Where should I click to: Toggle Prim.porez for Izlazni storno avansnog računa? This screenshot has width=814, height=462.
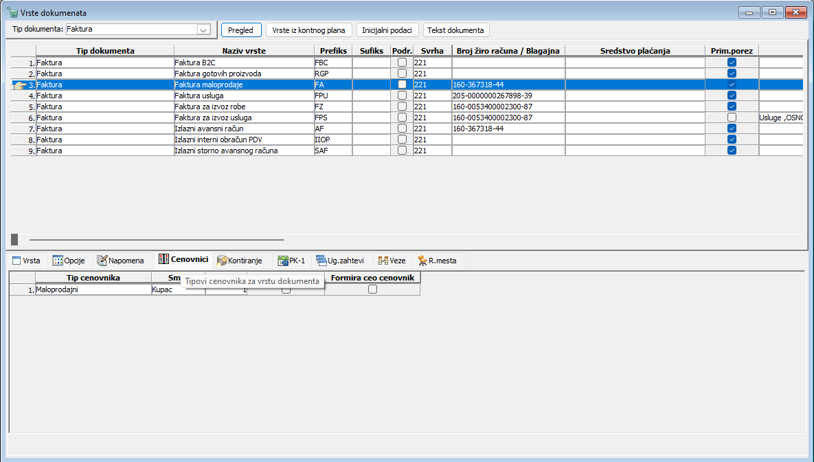[x=732, y=150]
